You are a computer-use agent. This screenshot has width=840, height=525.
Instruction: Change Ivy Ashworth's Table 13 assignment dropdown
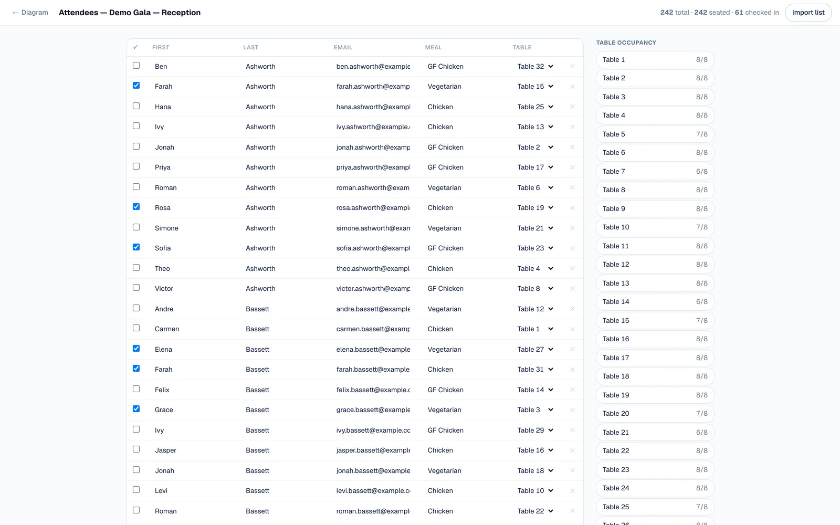coord(535,127)
